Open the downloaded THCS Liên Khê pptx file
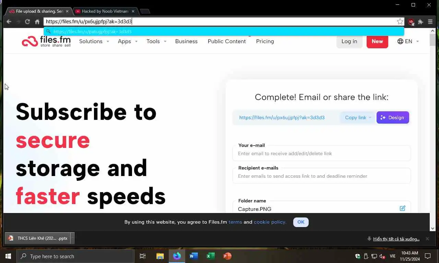Image resolution: width=439 pixels, height=263 pixels. [x=38, y=238]
